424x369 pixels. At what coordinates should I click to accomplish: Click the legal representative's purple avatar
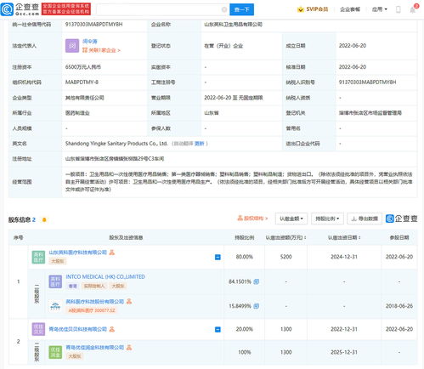(72, 46)
